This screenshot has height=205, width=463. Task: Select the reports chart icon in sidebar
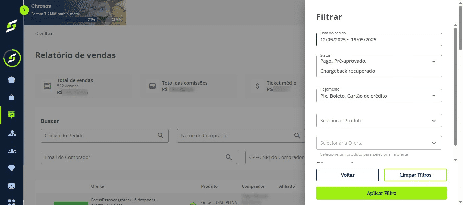12,115
